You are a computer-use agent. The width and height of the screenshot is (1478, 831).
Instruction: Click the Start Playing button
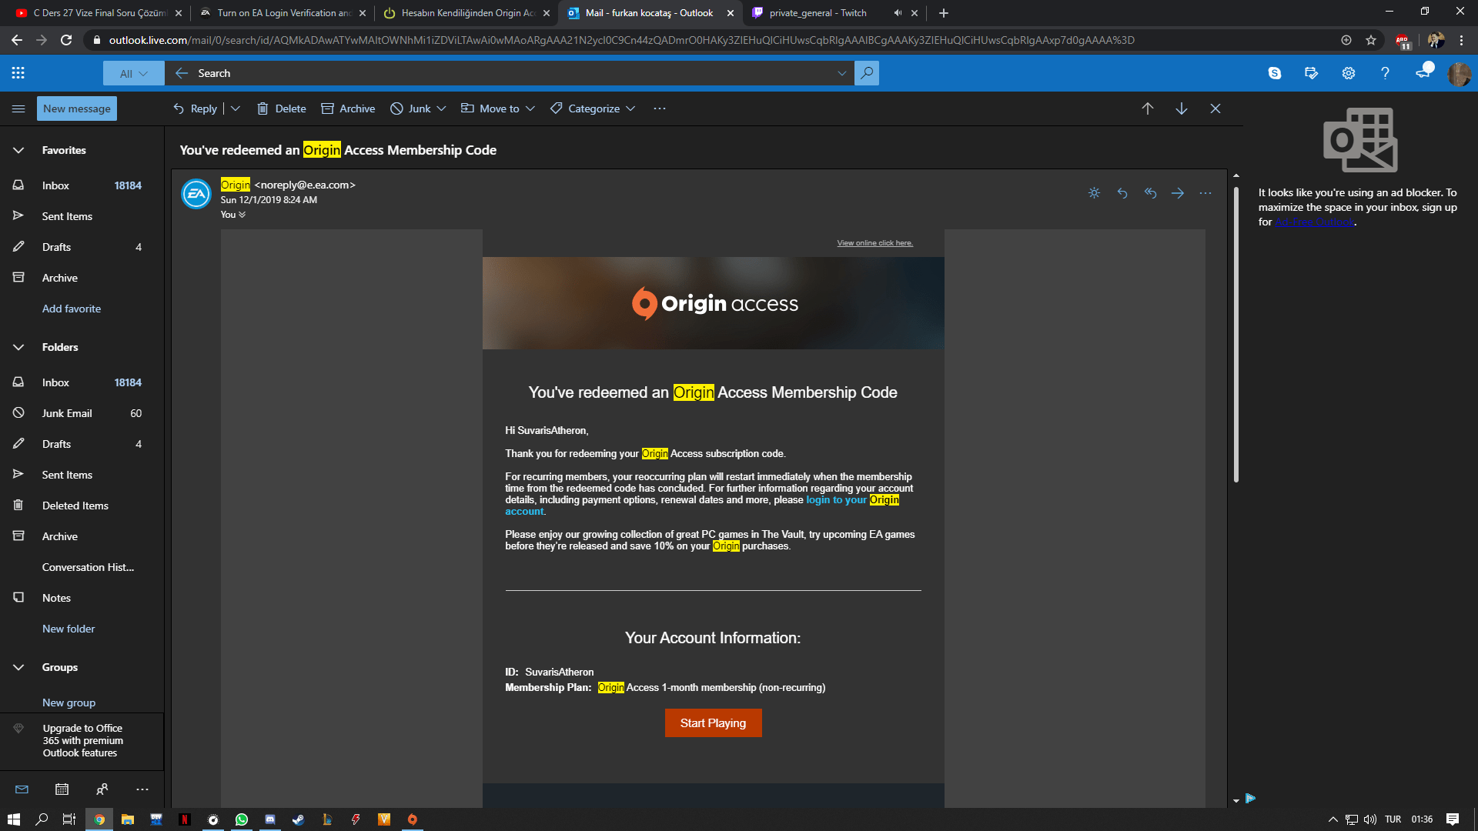[713, 723]
